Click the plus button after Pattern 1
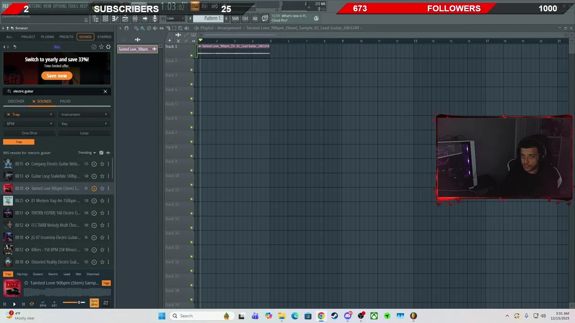This screenshot has width=575, height=323. (226, 18)
